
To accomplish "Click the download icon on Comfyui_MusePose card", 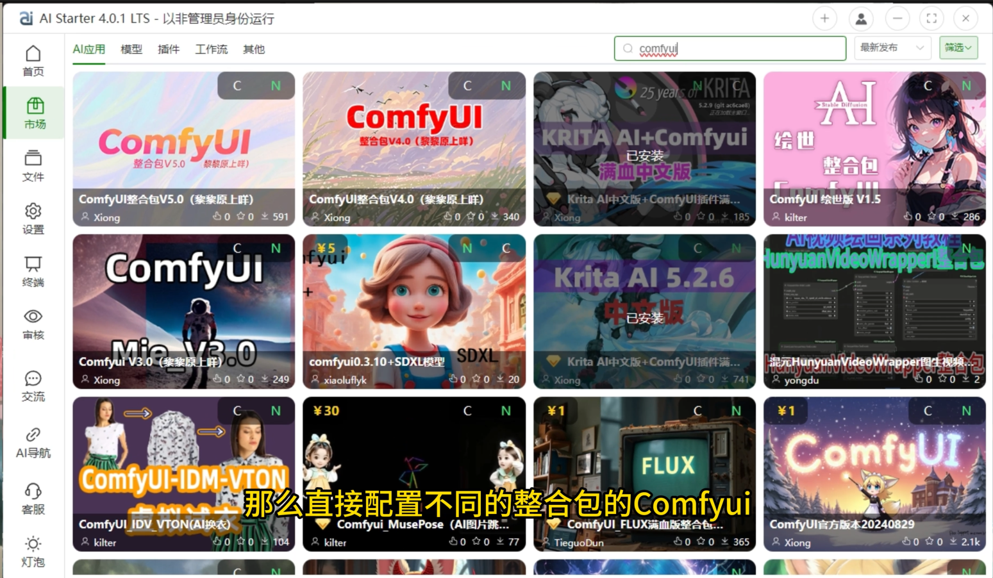I will (x=500, y=541).
